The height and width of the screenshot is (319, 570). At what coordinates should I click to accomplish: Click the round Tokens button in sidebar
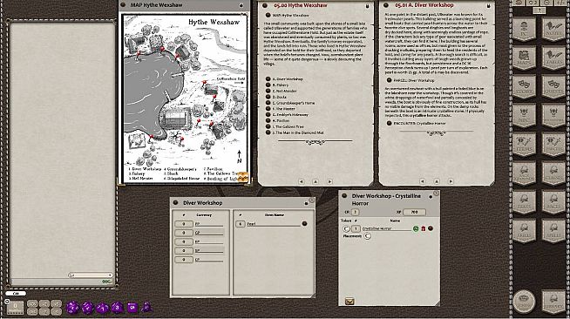pos(524,302)
